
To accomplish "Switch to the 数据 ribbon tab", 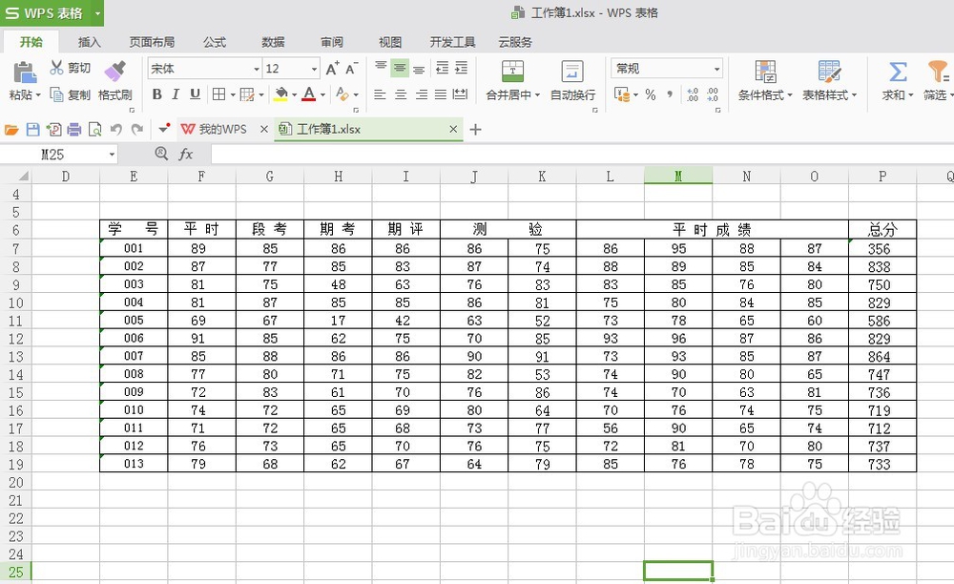I will coord(273,42).
